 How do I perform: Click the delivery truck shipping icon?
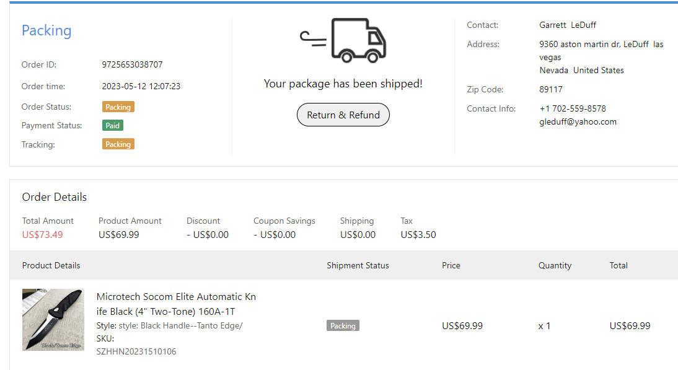[344, 40]
